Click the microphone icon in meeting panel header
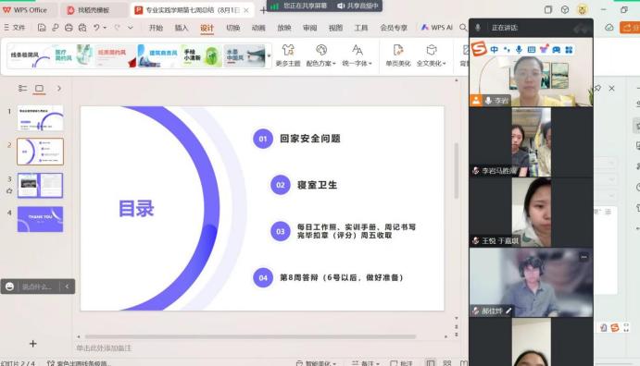This screenshot has width=640, height=366. 478,28
